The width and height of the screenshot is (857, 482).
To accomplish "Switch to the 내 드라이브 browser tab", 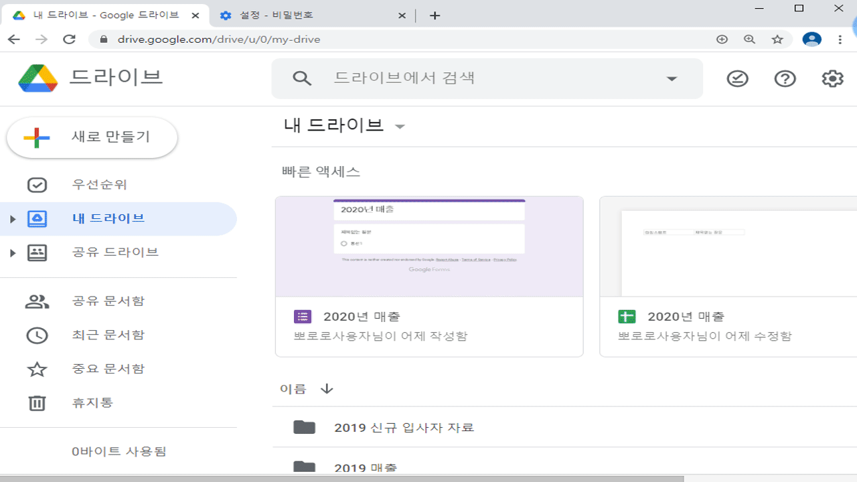I will point(105,15).
